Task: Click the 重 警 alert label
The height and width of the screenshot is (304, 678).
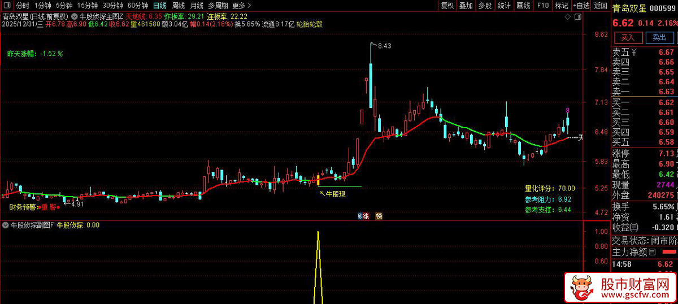Action: (49, 207)
